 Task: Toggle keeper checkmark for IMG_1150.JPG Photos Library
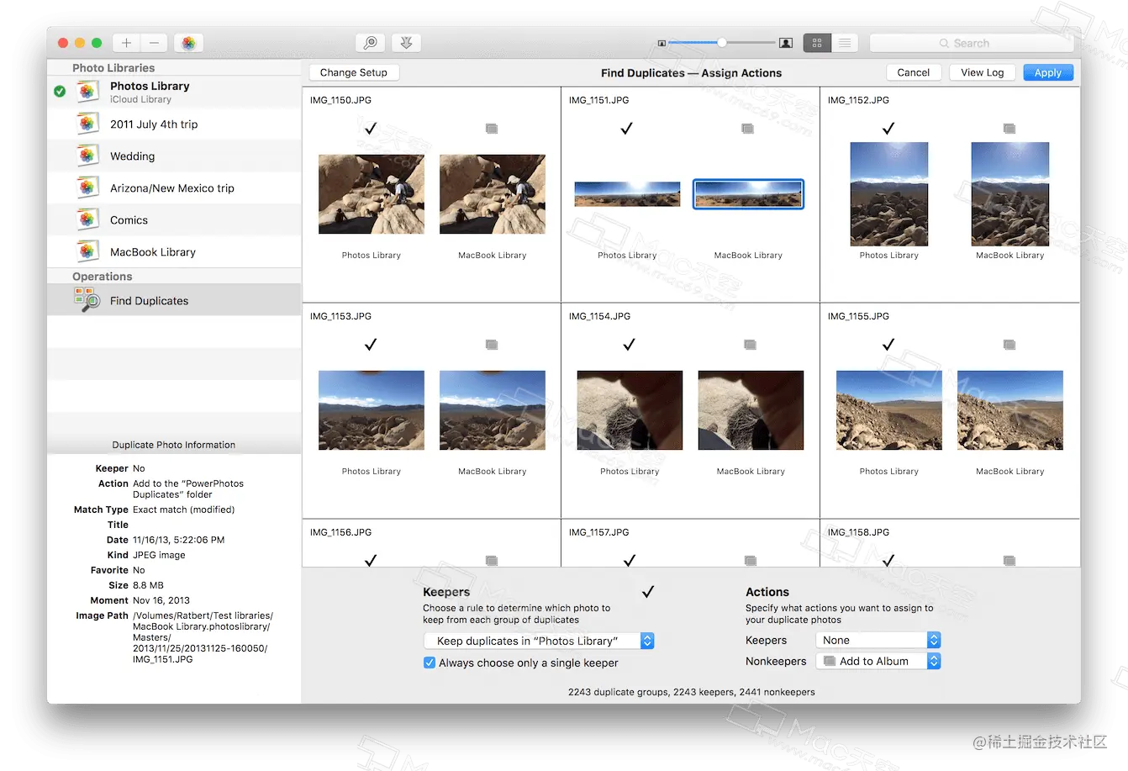pyautogui.click(x=371, y=129)
